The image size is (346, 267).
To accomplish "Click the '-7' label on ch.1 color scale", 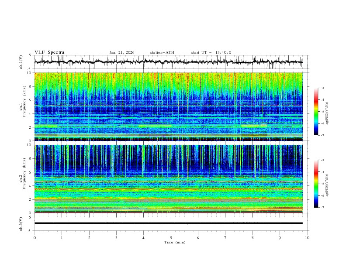I will [322, 135].
